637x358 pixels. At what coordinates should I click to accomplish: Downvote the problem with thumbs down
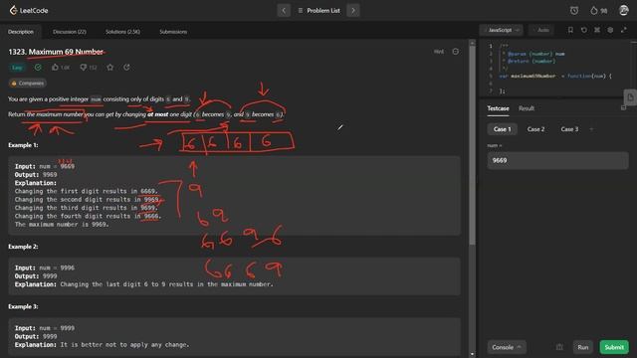(89, 68)
